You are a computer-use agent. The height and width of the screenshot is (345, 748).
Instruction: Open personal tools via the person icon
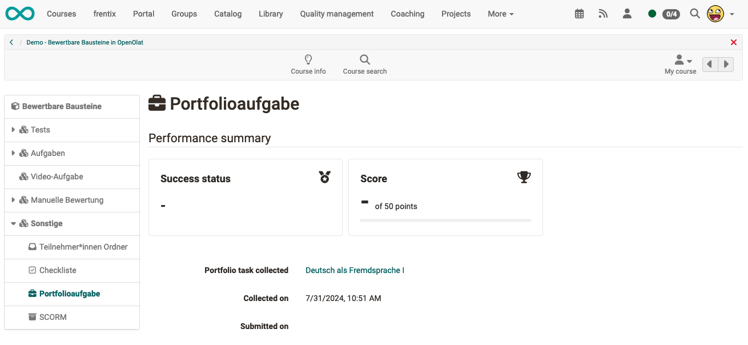pyautogui.click(x=627, y=13)
